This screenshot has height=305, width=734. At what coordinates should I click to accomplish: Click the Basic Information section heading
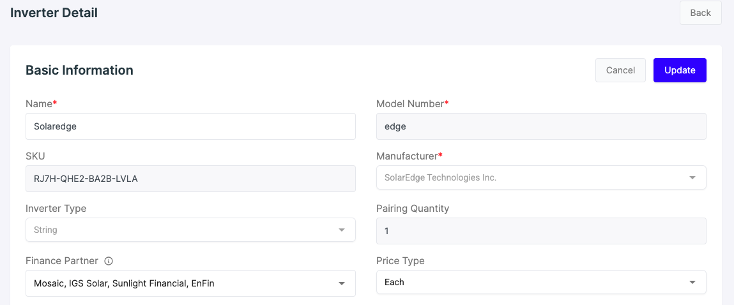coord(80,70)
